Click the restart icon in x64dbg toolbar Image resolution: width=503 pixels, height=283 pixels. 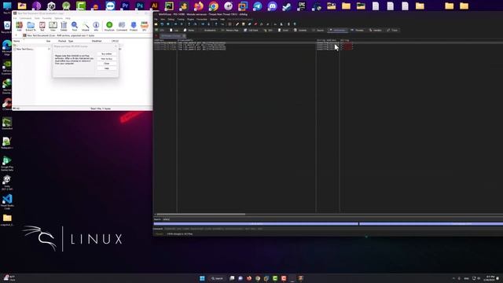162,24
